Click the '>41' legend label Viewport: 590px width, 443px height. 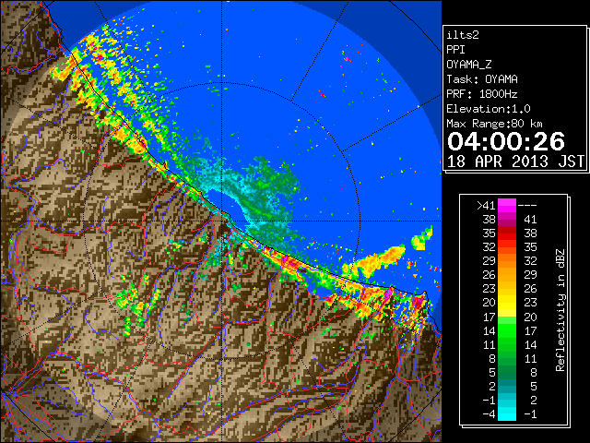point(486,206)
